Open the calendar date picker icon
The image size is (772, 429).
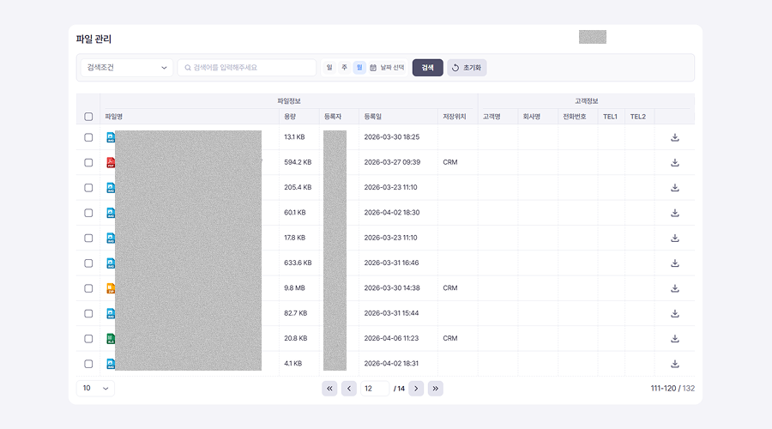[x=373, y=68]
